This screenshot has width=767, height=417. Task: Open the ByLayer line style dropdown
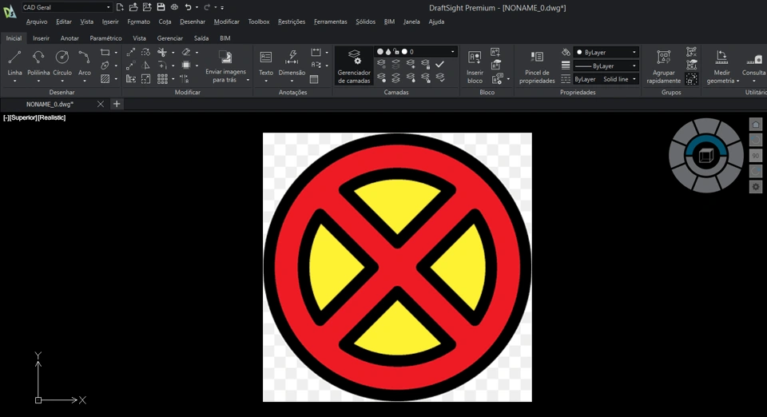click(x=606, y=66)
